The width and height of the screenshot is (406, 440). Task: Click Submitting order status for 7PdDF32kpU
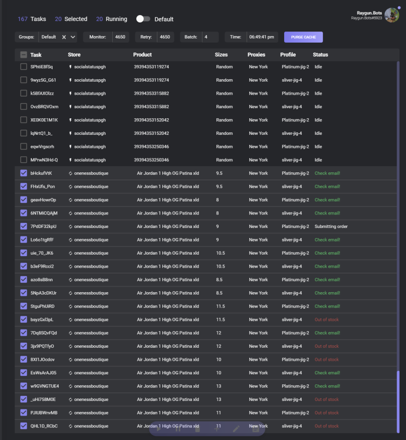pyautogui.click(x=331, y=227)
